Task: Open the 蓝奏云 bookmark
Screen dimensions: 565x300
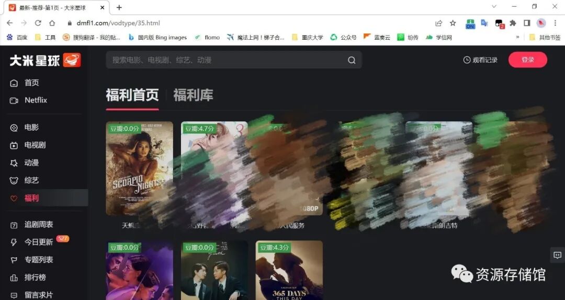Action: coord(377,37)
